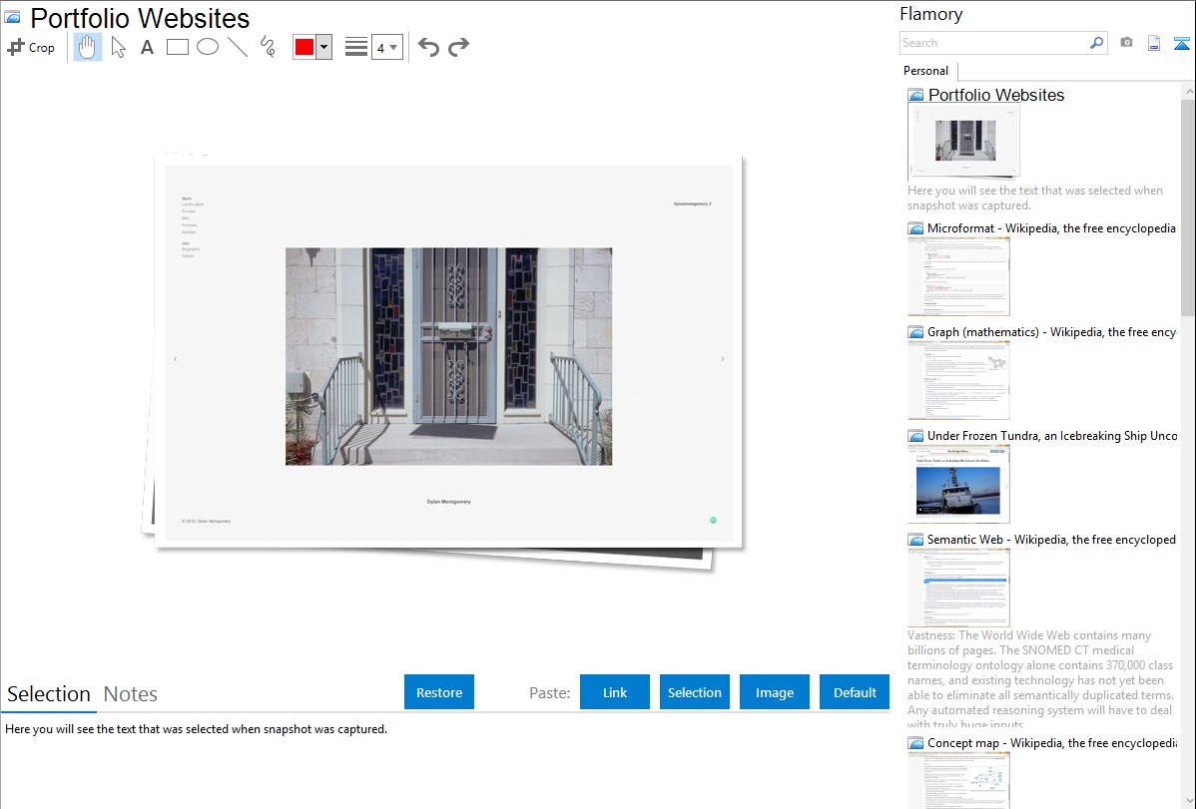The image size is (1196, 809).
Task: Redo the last undone edit
Action: click(x=458, y=47)
